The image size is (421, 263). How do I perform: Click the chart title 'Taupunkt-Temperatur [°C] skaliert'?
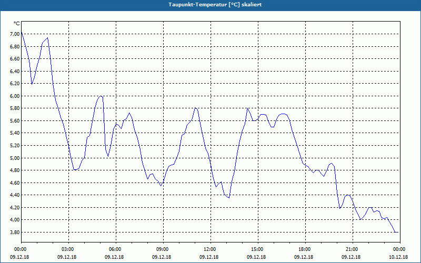point(215,5)
